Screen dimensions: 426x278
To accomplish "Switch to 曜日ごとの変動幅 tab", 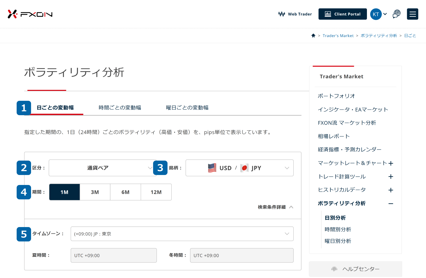I will click(187, 108).
